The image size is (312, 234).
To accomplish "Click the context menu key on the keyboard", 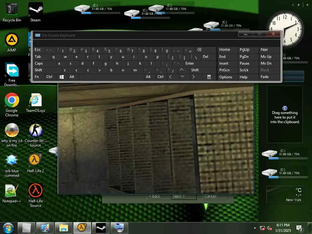I will [209, 77].
